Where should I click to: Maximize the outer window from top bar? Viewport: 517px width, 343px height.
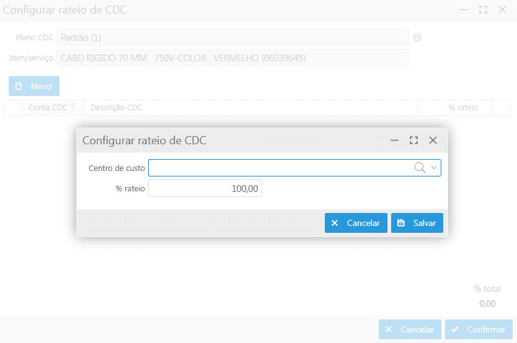pyautogui.click(x=483, y=11)
